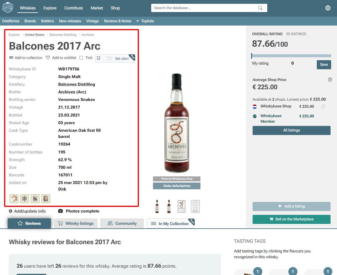
Task: Select the Reviews tab
Action: point(29,223)
